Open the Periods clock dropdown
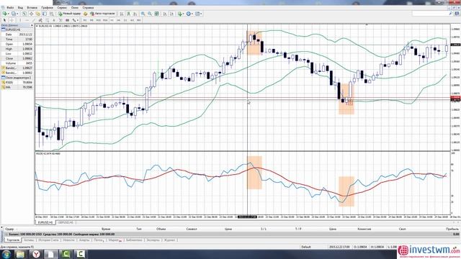Viewport: 461px width, 259px height. pos(189,14)
